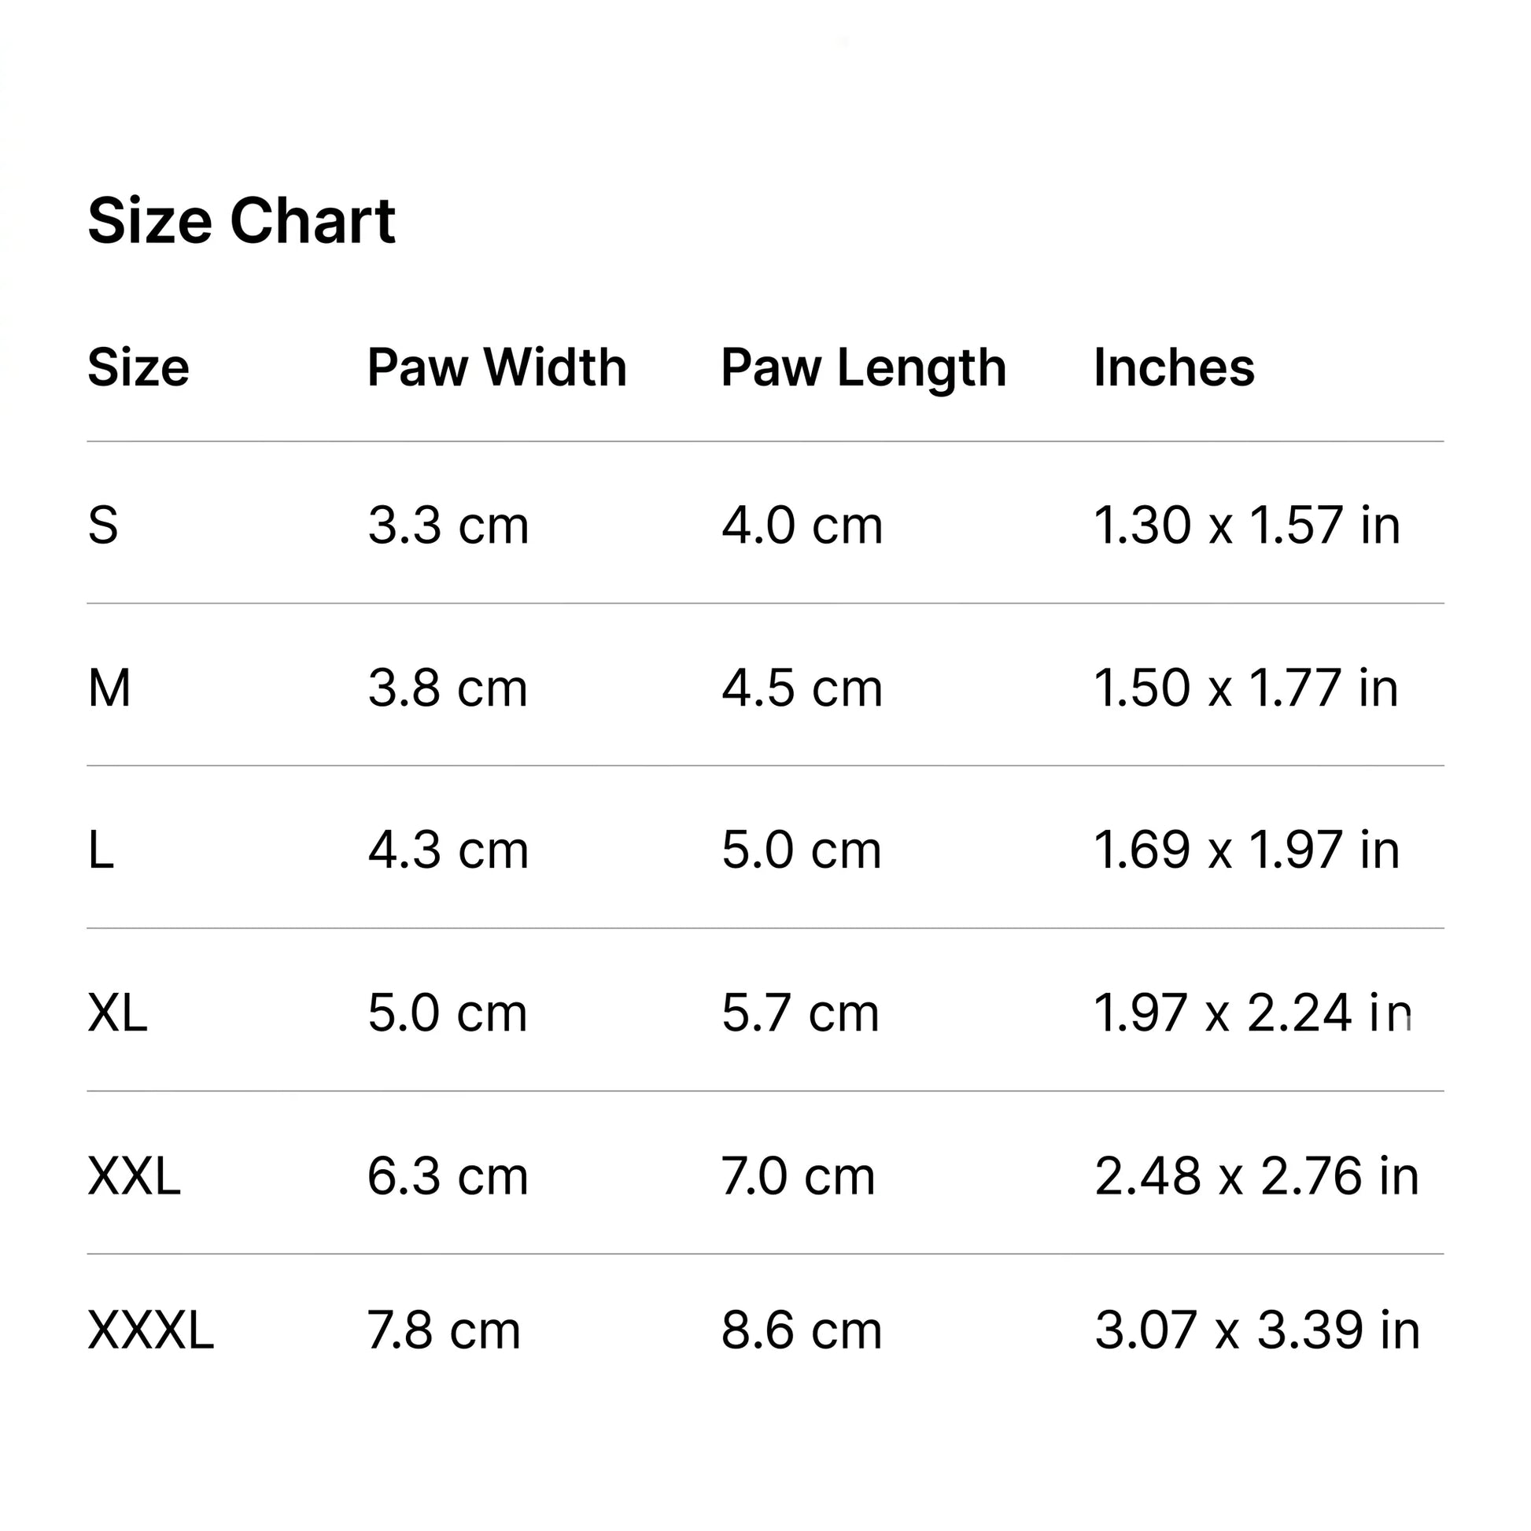The image size is (1531, 1531).
Task: Select the XXXL size row label
Action: click(150, 1330)
